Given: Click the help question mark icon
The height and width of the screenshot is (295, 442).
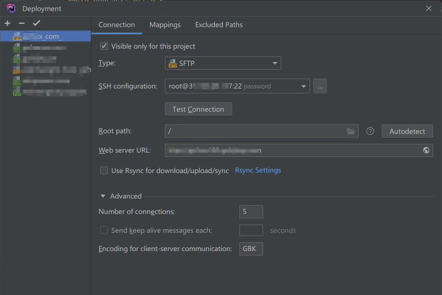Looking at the screenshot, I should [370, 131].
